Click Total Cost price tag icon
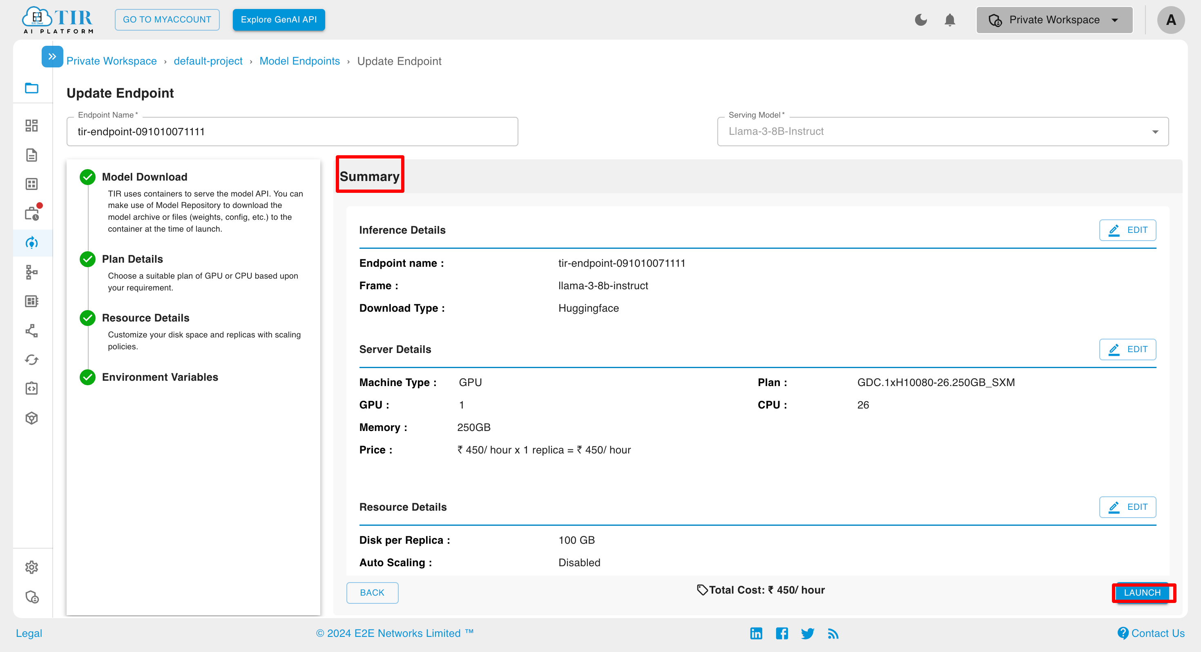Viewport: 1201px width, 652px height. [x=702, y=590]
